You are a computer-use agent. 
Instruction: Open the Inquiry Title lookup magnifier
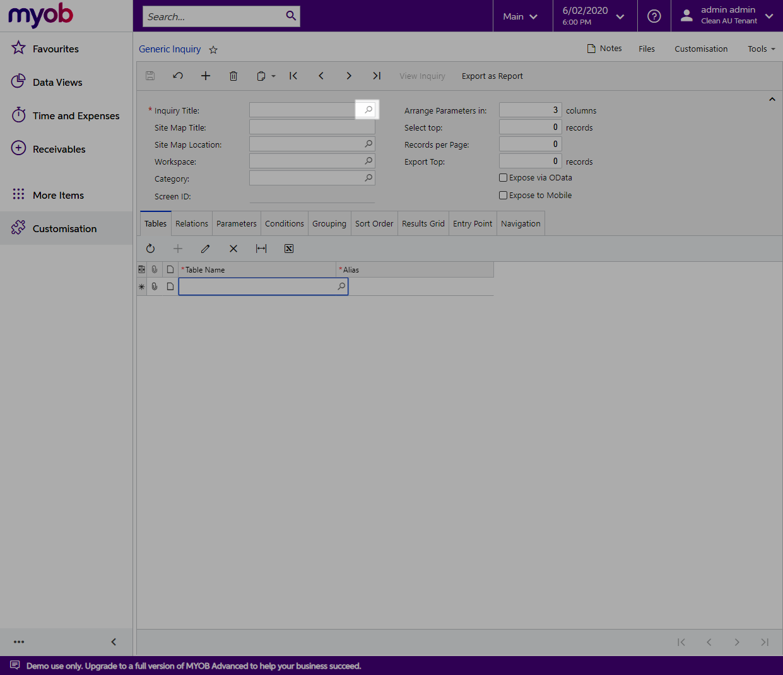(368, 110)
